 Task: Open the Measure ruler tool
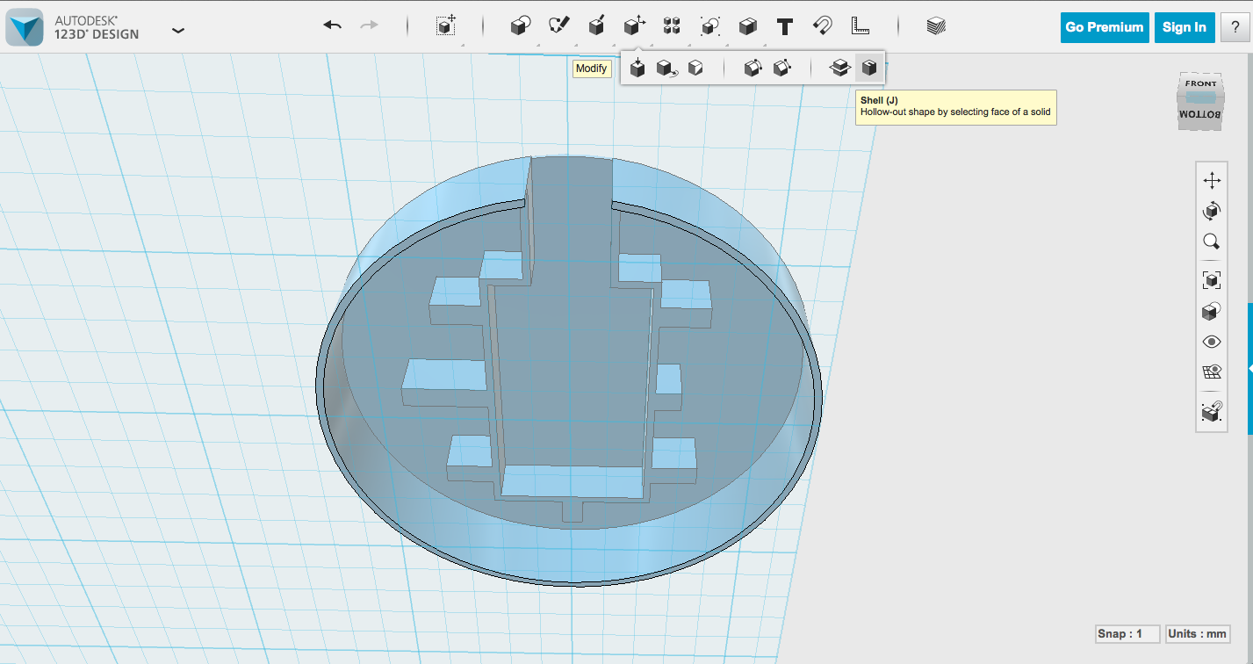[859, 26]
